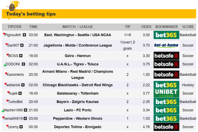Screen dimensions: 198x132
Task: Open the Chicago Blackhawks - Detroit Red Wings match
Action: [x=78, y=85]
